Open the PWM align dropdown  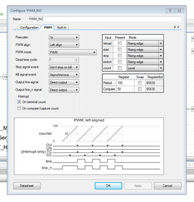click(64, 45)
